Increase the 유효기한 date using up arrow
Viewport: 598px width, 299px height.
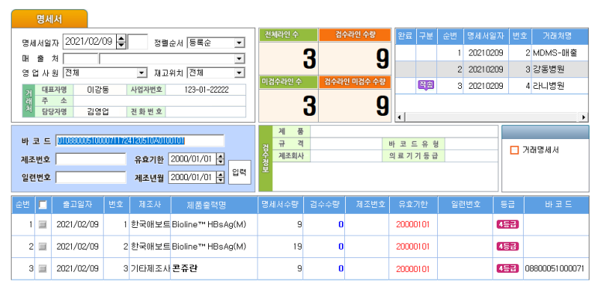[x=220, y=156]
